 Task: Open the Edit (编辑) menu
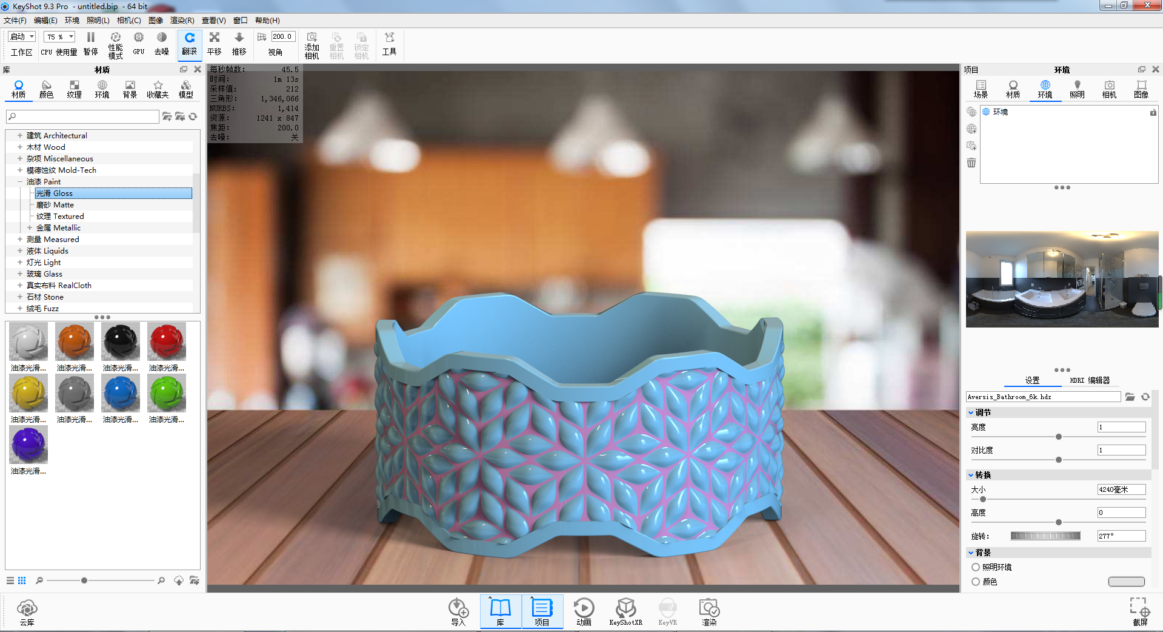45,21
